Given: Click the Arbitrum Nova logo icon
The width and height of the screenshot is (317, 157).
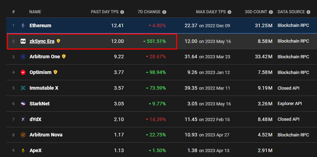Looking at the screenshot, I should pyautogui.click(x=23, y=135).
